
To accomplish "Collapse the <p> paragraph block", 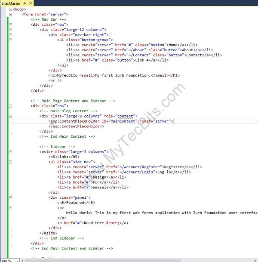I will tap(10, 208).
